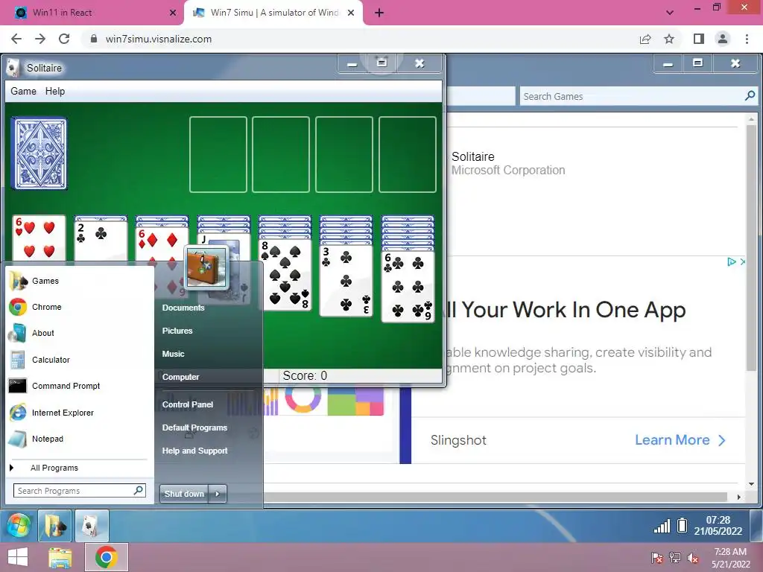763x572 pixels.
Task: Launch Command Prompt from the Start menu
Action: (66, 387)
